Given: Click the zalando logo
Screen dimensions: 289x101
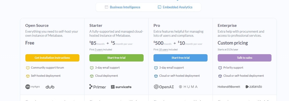Looking at the screenshot, I should [254, 87].
